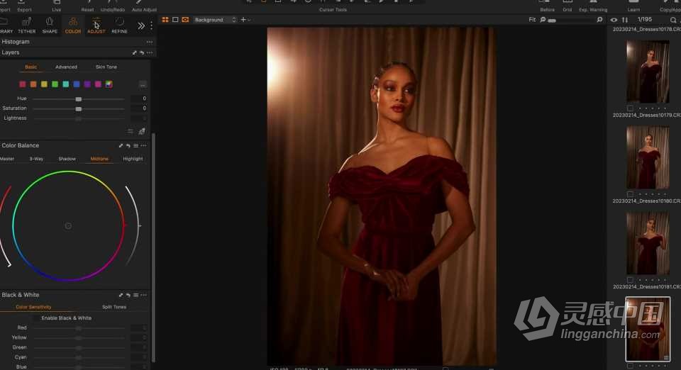Reset the Layers panel adjustments
681x370 pixels.
pyautogui.click(x=142, y=52)
